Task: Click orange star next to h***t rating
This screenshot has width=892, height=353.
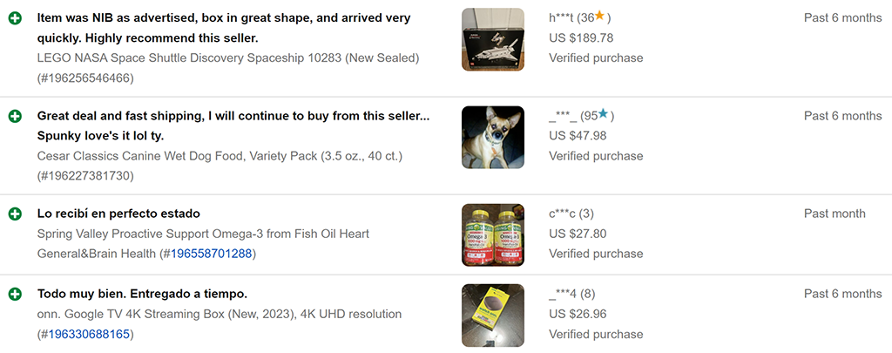Action: click(x=599, y=17)
